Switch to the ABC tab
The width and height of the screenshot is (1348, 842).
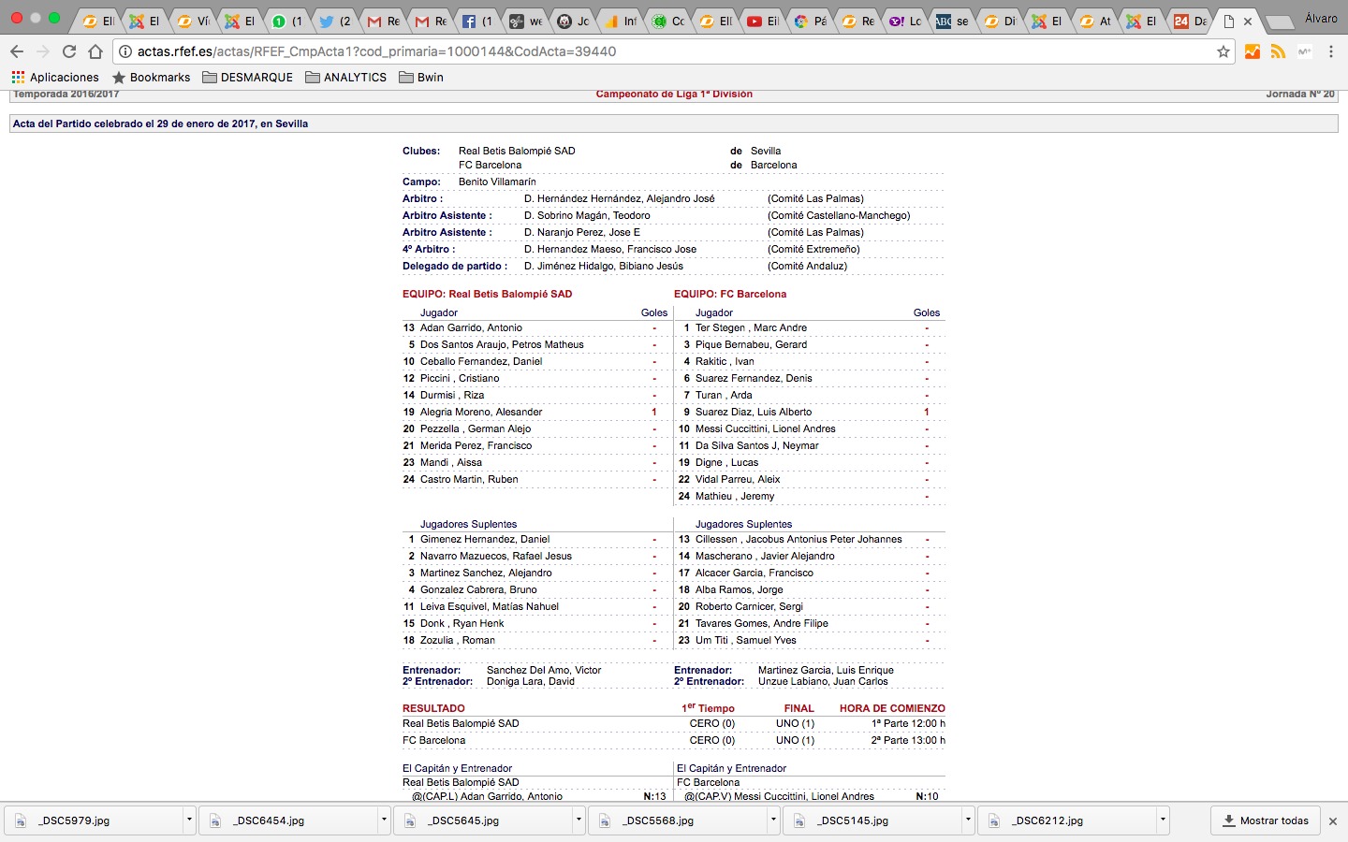(952, 21)
